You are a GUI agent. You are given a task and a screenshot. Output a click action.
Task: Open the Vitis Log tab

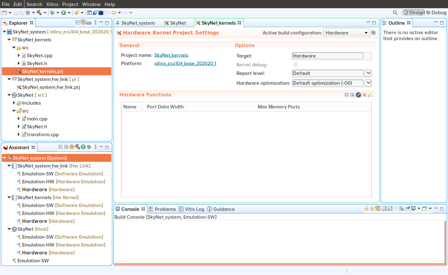click(x=192, y=209)
